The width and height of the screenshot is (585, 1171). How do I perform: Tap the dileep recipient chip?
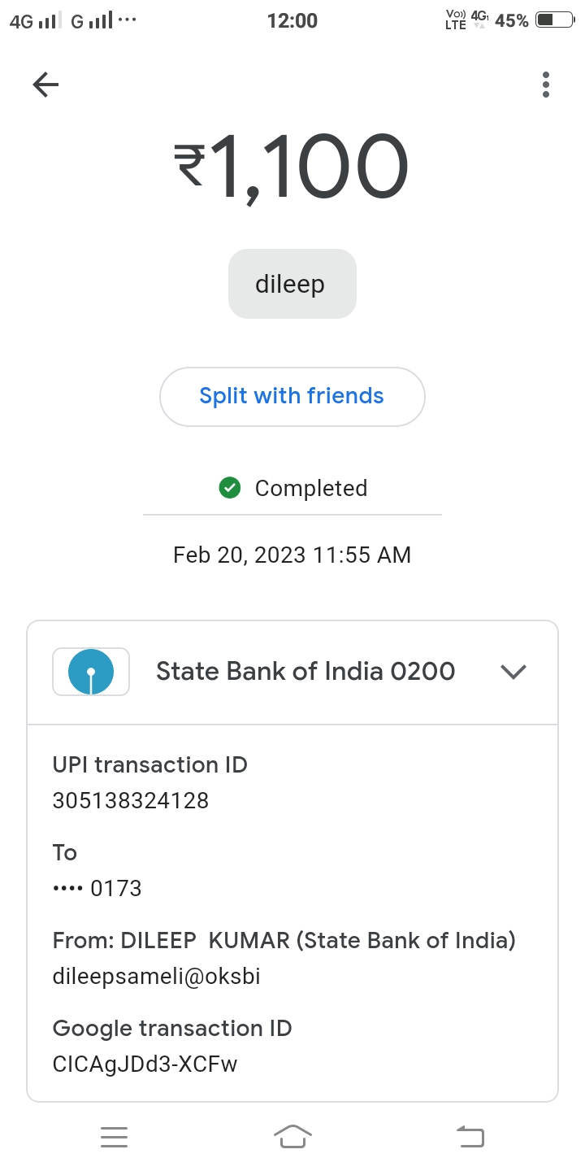click(292, 284)
